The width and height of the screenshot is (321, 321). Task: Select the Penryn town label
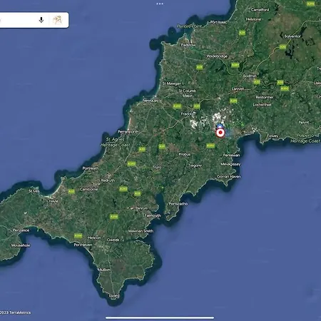(141, 208)
